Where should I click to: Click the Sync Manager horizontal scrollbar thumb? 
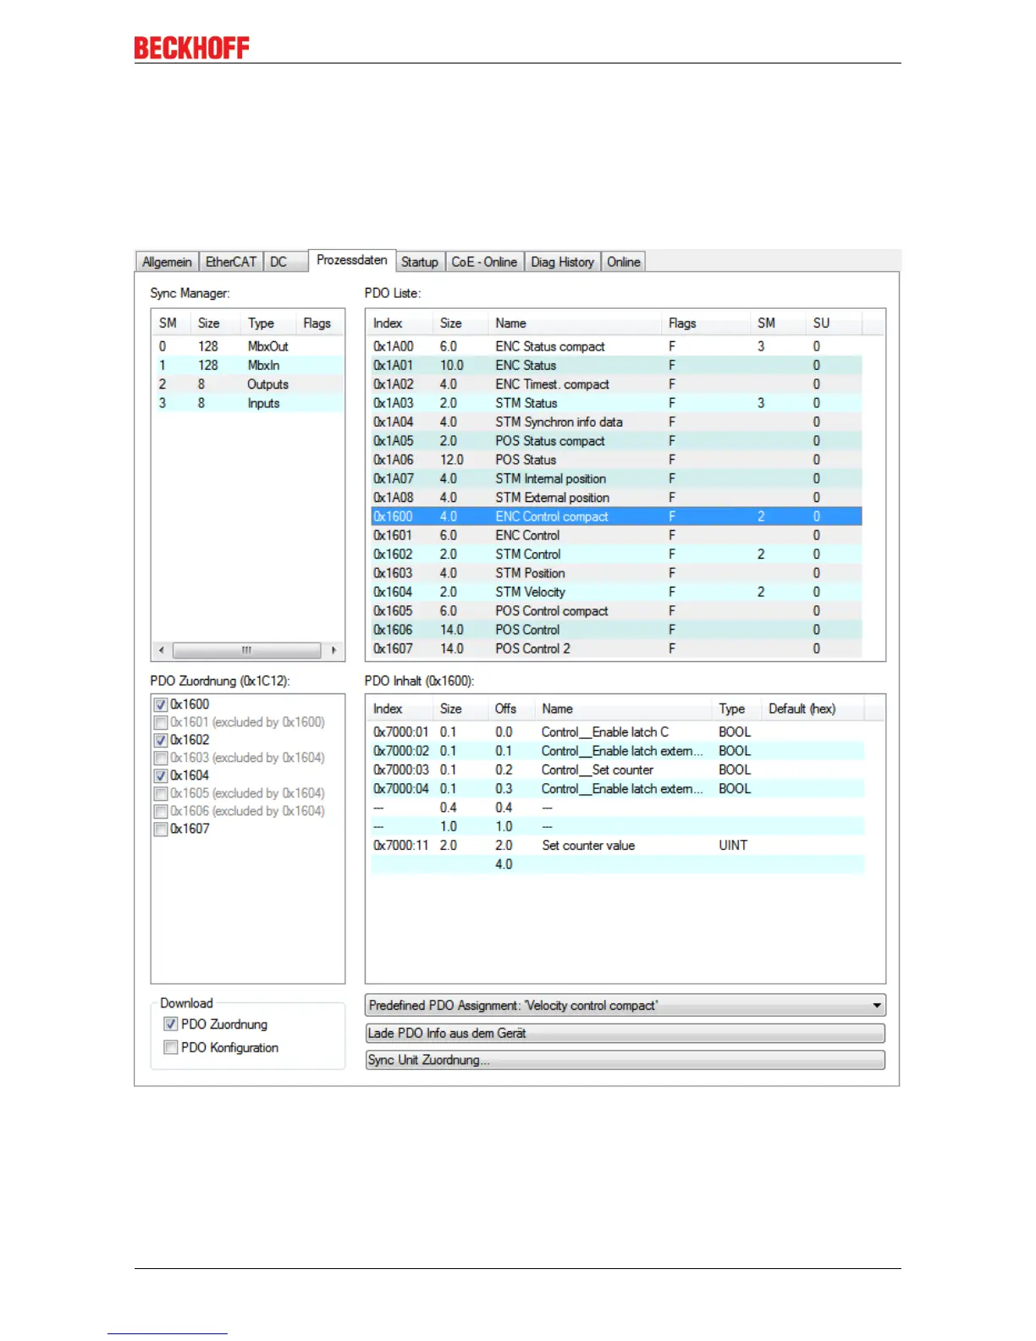pyautogui.click(x=247, y=650)
